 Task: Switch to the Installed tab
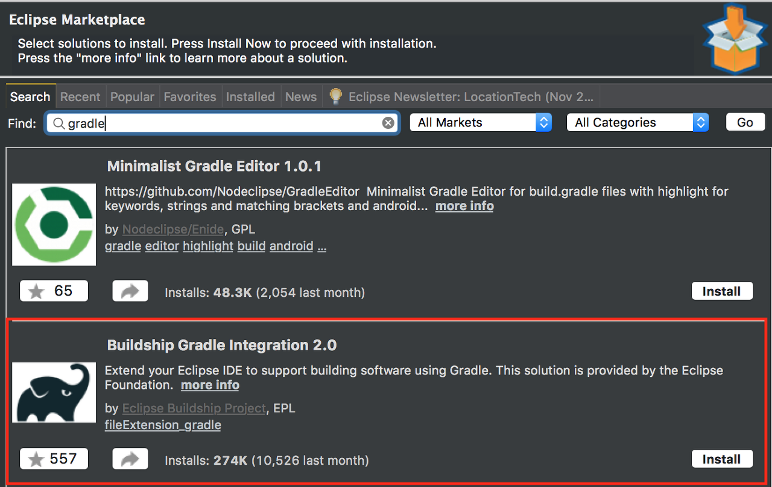[x=250, y=97]
